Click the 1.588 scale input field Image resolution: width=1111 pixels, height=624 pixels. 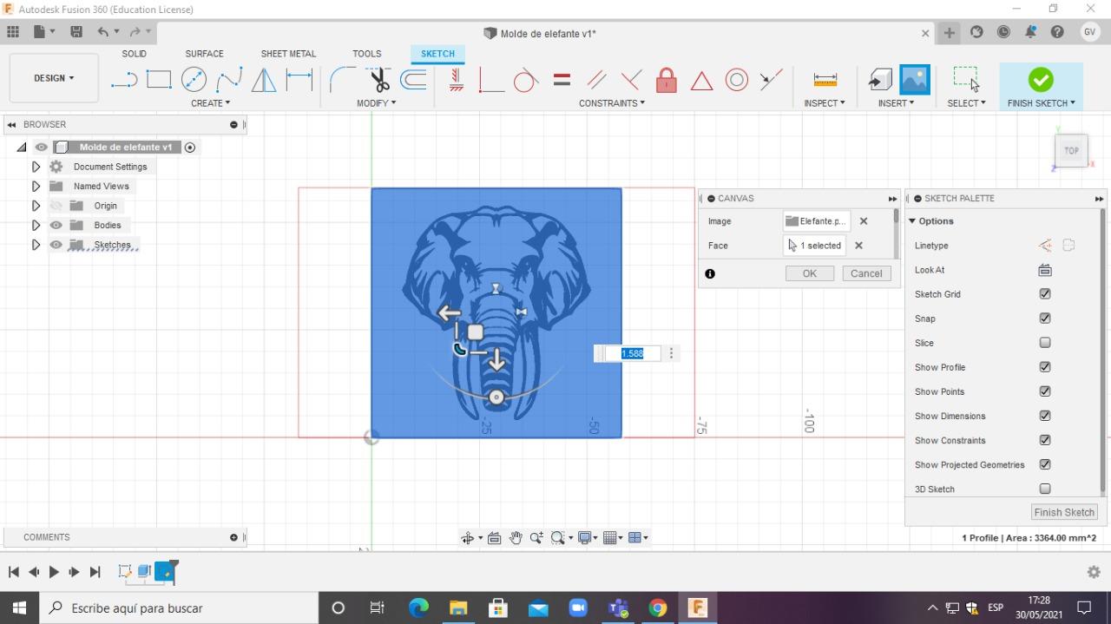[x=633, y=353]
